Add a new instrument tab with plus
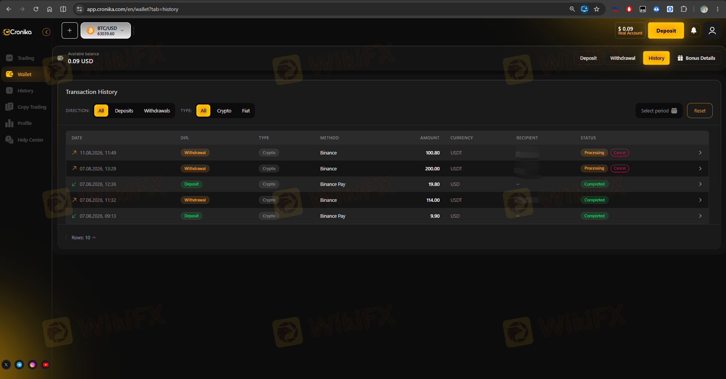Viewport: 726px width, 379px height. pyautogui.click(x=70, y=31)
